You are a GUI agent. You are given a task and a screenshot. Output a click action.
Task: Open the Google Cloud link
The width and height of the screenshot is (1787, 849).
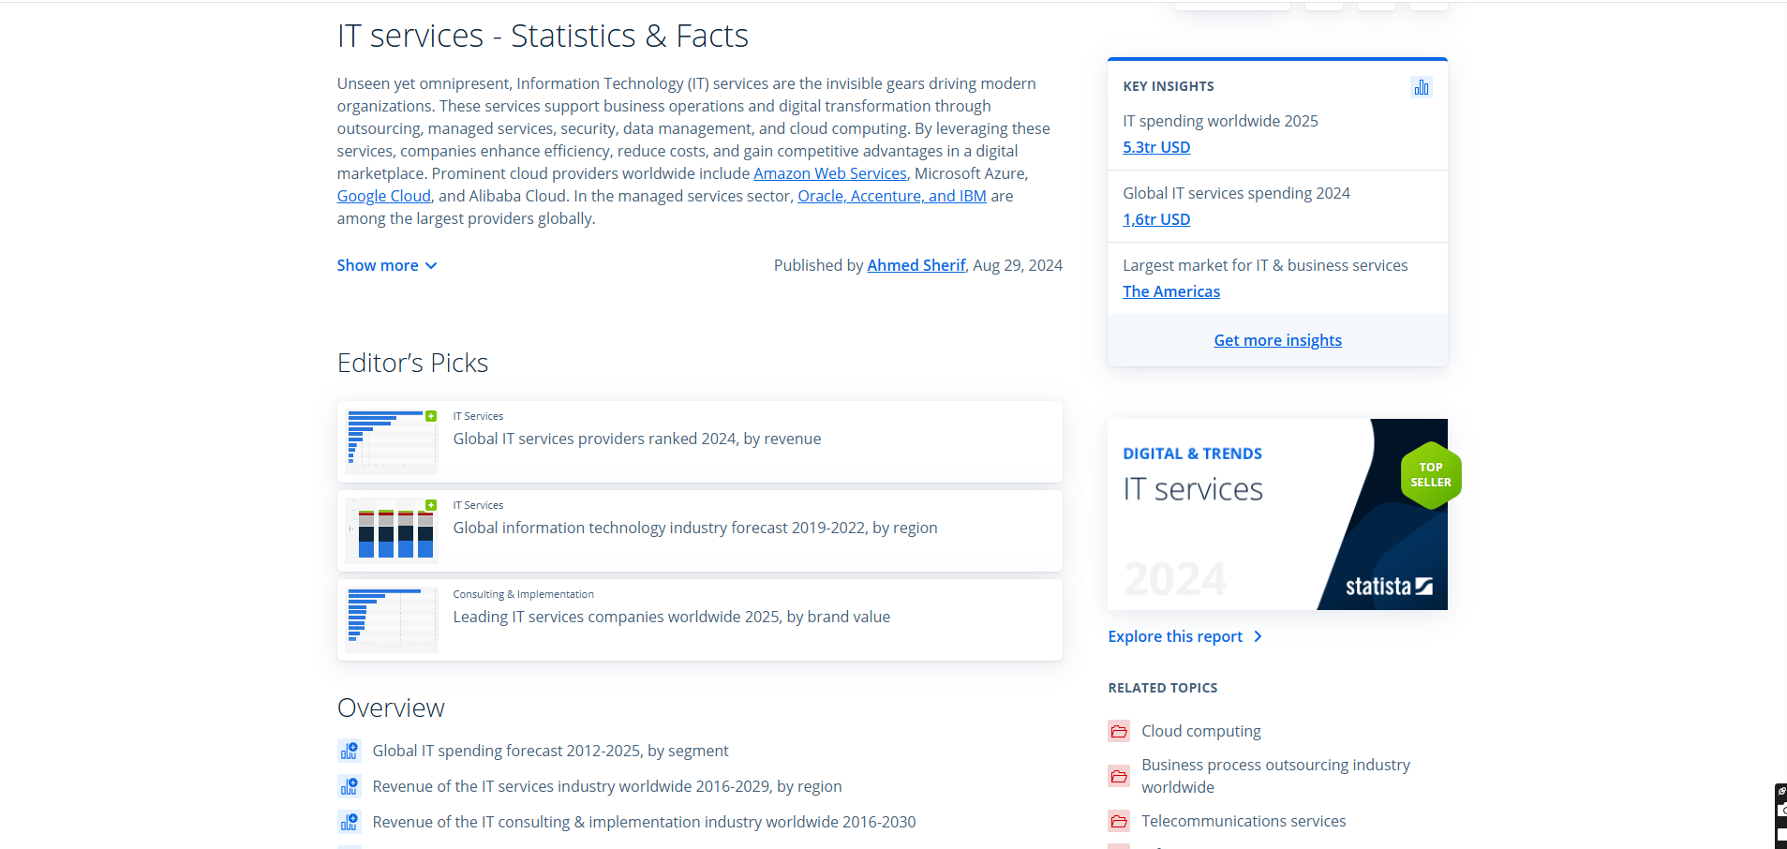pyautogui.click(x=383, y=196)
